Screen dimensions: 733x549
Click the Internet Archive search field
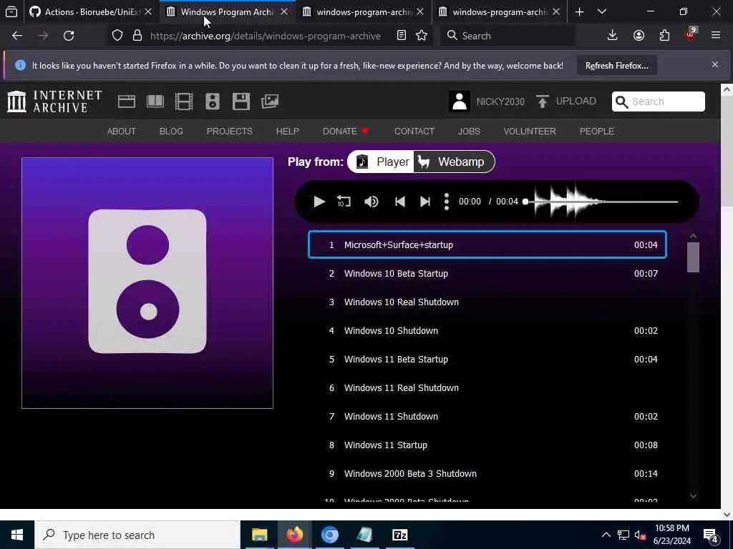point(659,102)
